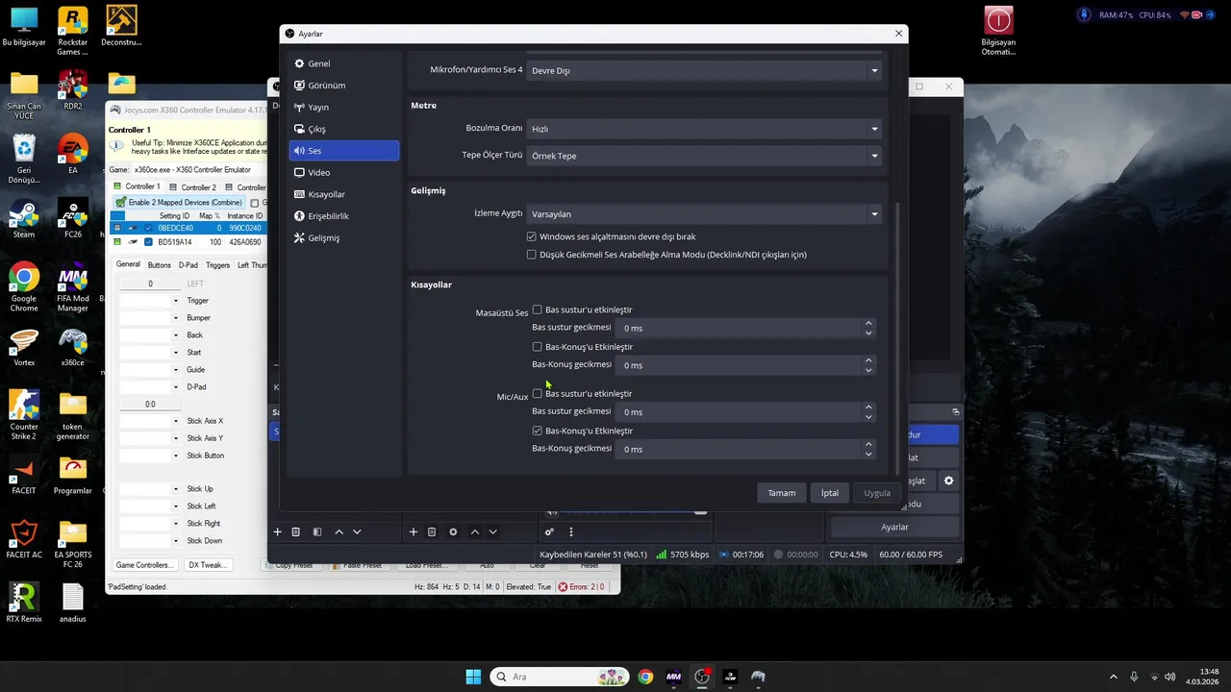Select the Steam desktop icon
Image resolution: width=1231 pixels, height=692 pixels.
coord(24,219)
